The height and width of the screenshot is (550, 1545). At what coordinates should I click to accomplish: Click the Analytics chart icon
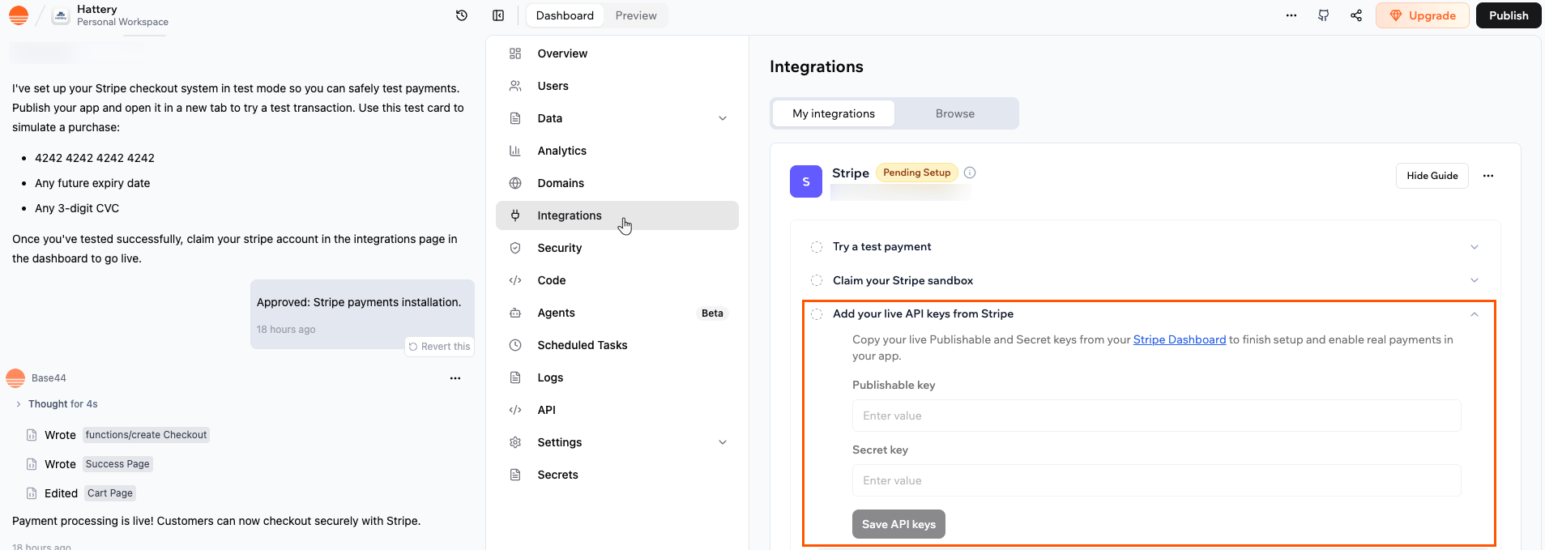(x=515, y=151)
